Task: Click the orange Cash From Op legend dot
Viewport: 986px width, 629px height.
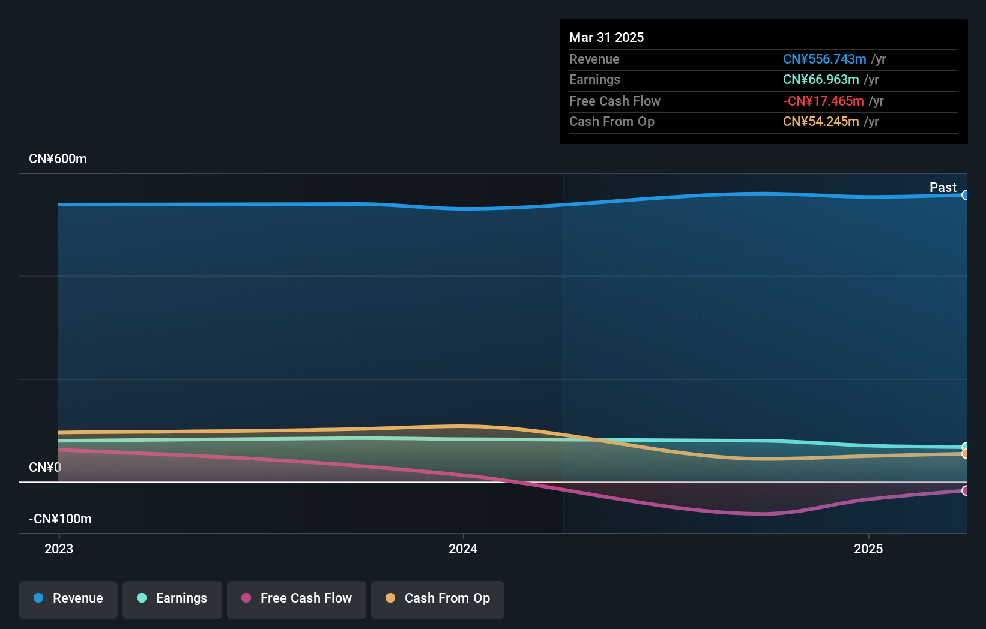Action: 390,598
